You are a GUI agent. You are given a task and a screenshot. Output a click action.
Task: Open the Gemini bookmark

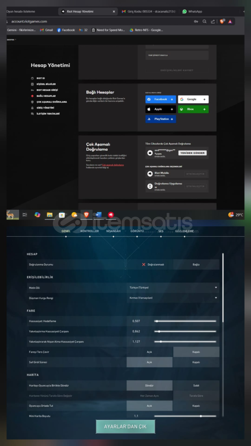21,30
